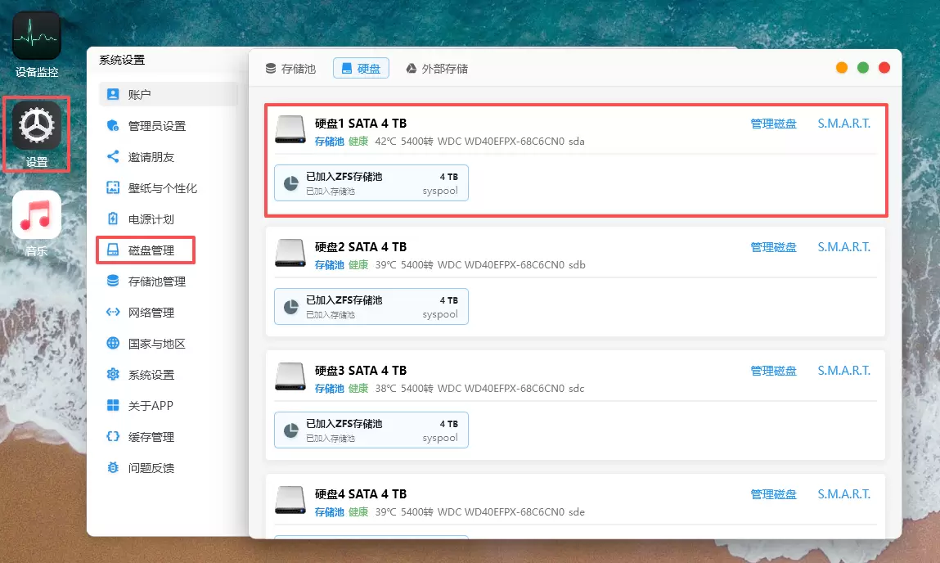The image size is (940, 563).
Task: Open the 音乐 music app icon
Action: coord(37,215)
